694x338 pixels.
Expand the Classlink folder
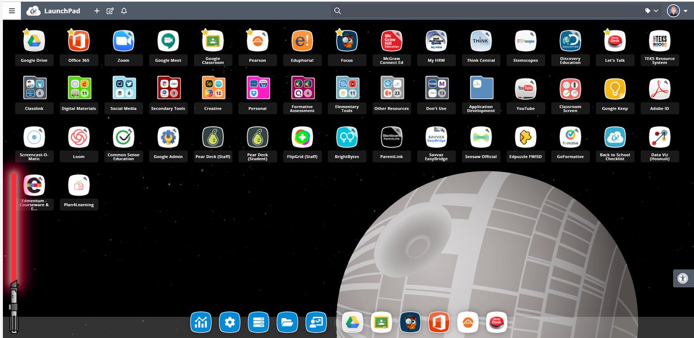34,89
